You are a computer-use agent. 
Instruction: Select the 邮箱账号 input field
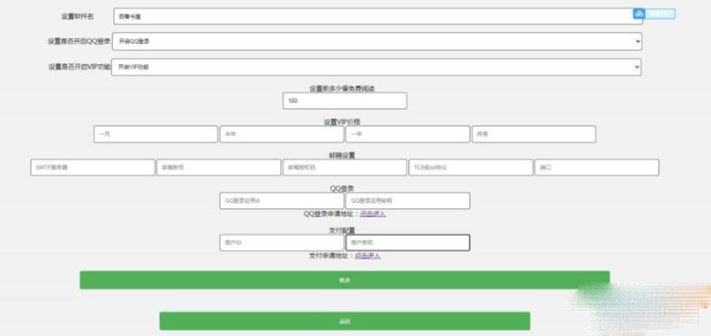(218, 168)
